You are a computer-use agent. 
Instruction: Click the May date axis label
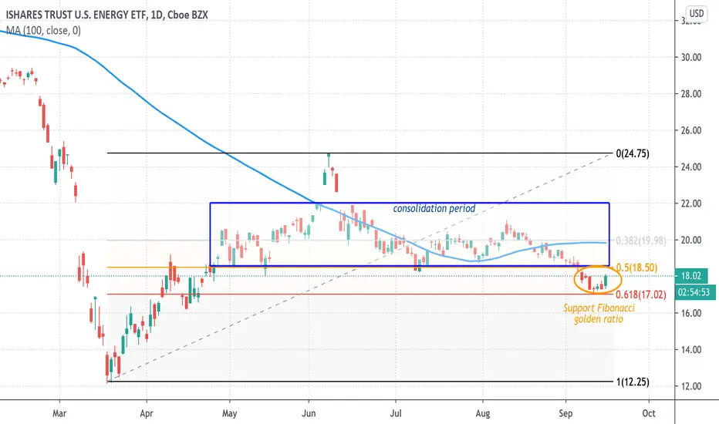pyautogui.click(x=229, y=413)
